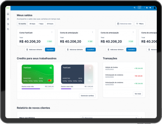Click the Mastercard logo on the green card

click(x=50, y=81)
